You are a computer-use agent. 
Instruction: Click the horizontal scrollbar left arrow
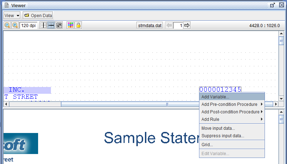pos(6,104)
